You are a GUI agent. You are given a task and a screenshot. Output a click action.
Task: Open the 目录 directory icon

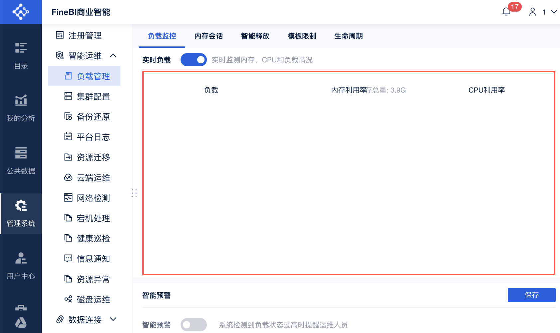click(21, 48)
